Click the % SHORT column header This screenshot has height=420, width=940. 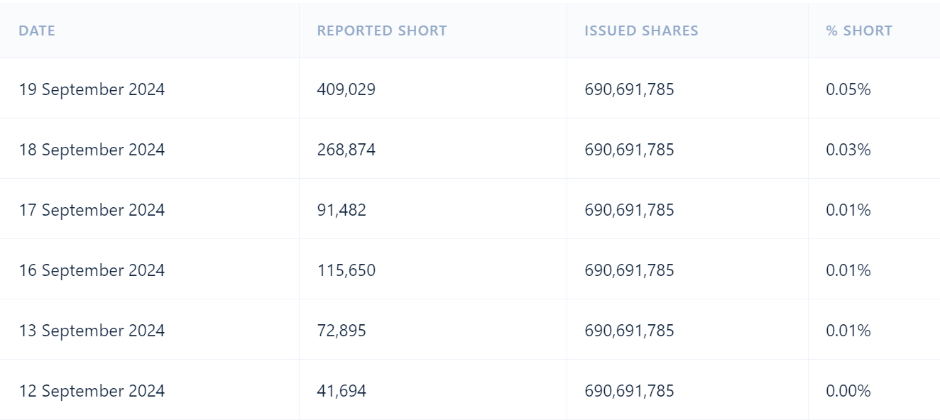click(x=859, y=31)
